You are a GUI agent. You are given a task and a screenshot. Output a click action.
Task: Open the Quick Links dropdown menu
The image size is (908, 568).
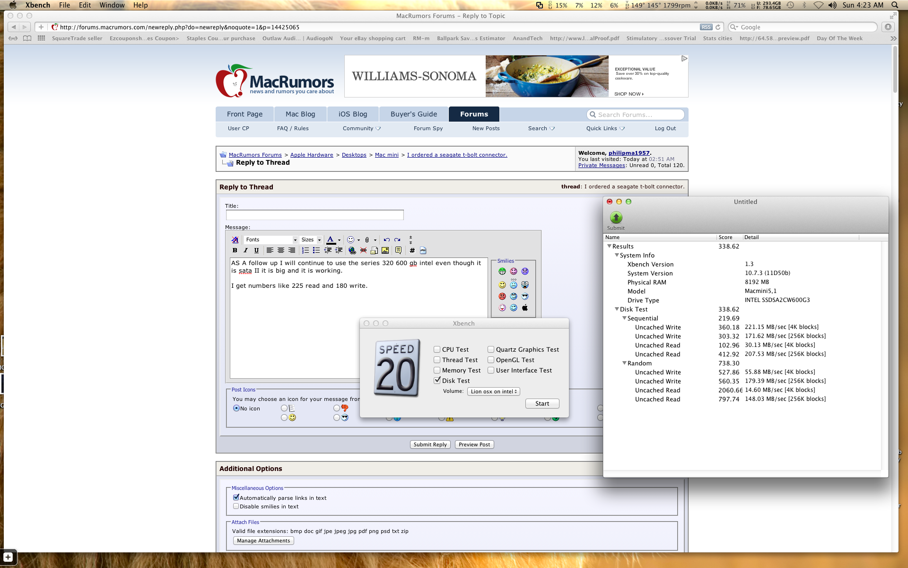(605, 128)
